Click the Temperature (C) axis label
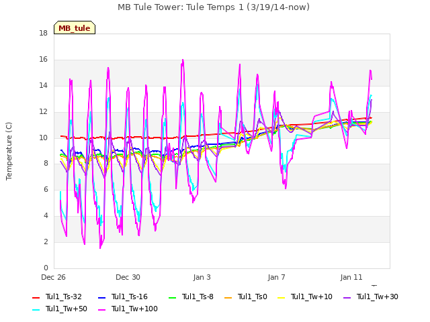Viewport: 430px width, 322px height. click(9, 151)
